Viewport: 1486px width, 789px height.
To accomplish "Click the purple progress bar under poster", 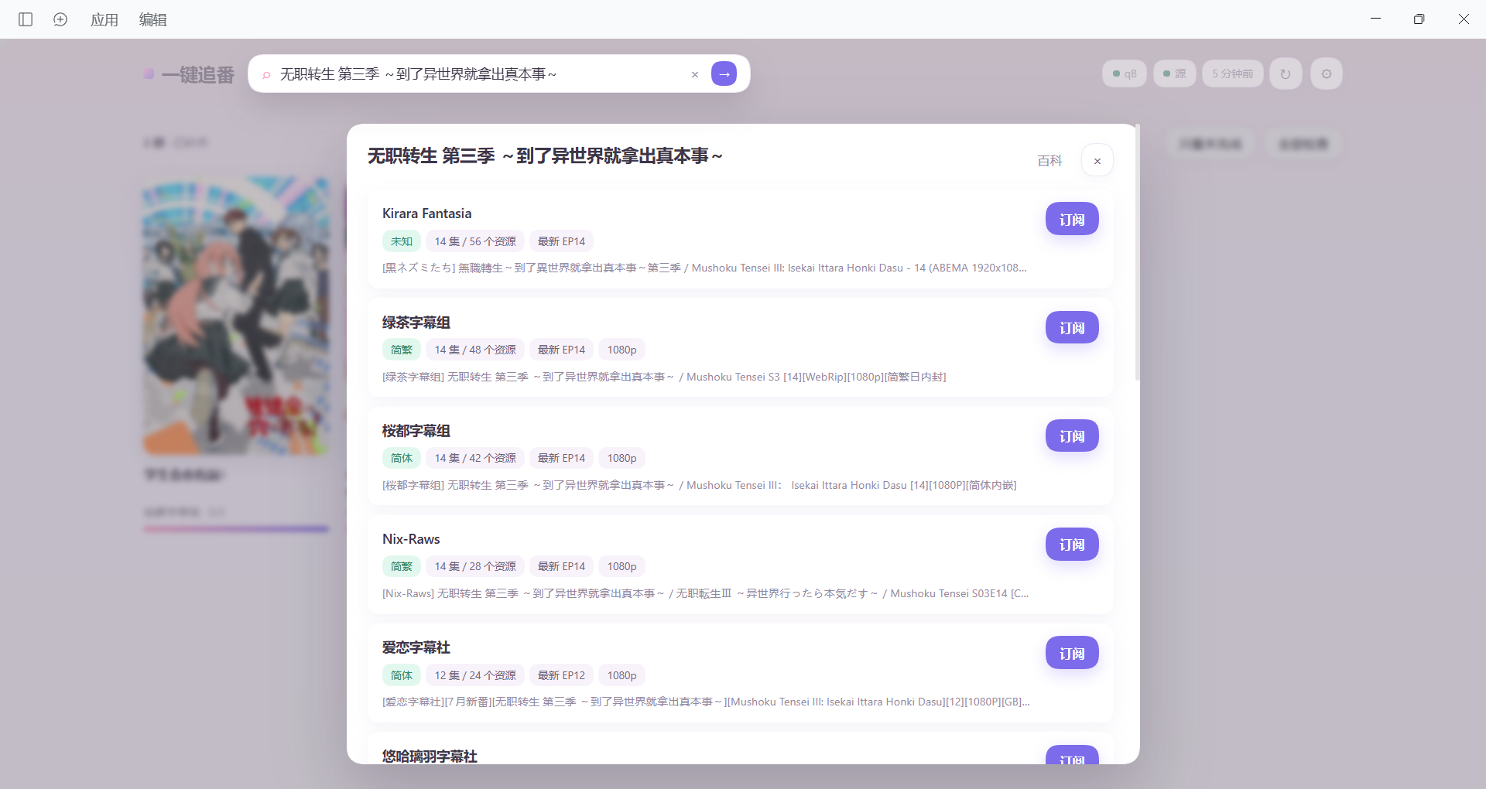I will (x=236, y=529).
